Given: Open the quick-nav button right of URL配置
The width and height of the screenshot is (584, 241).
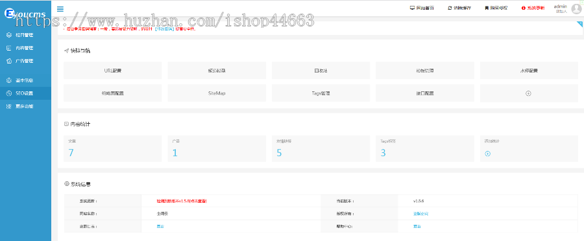Looking at the screenshot, I should [x=217, y=70].
